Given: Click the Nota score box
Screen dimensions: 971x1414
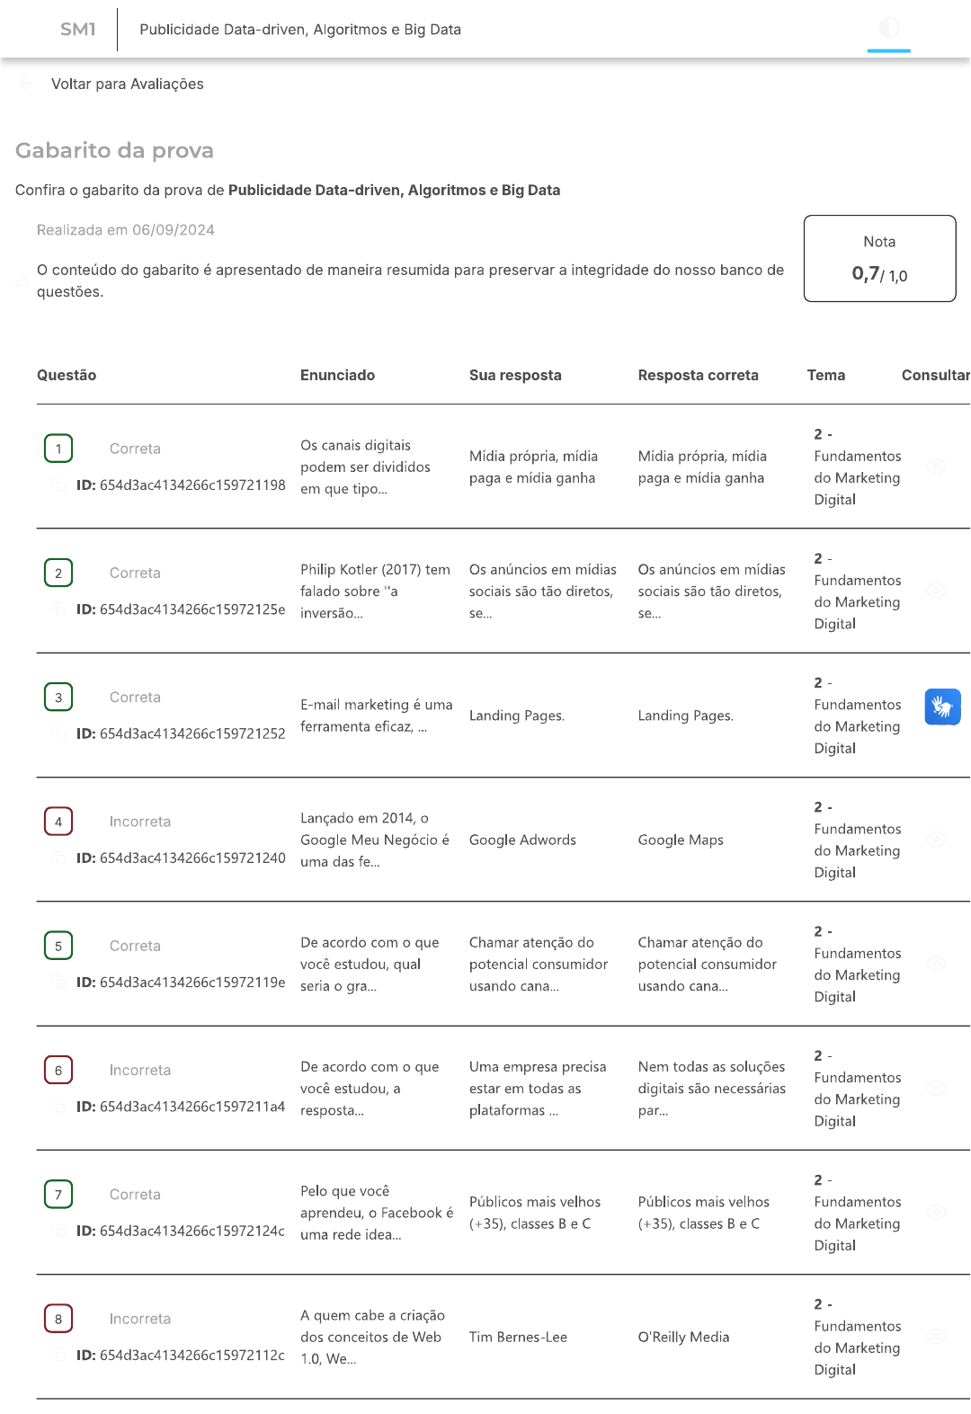Looking at the screenshot, I should point(879,258).
